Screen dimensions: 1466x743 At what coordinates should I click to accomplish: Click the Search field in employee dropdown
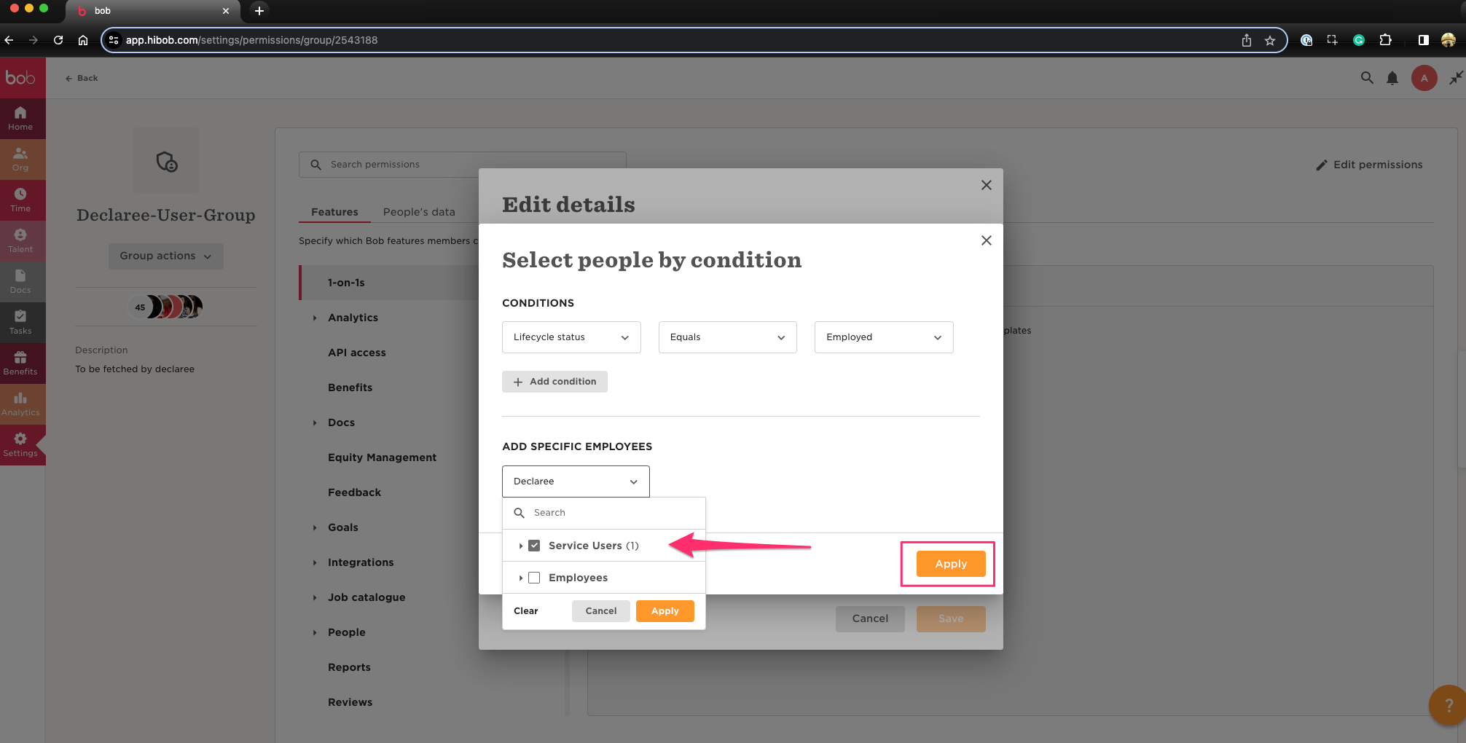pos(612,513)
